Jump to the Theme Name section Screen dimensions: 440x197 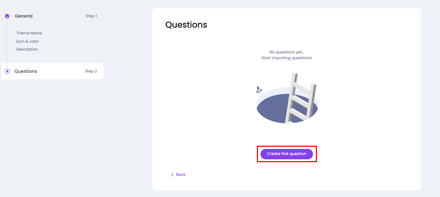pyautogui.click(x=29, y=33)
